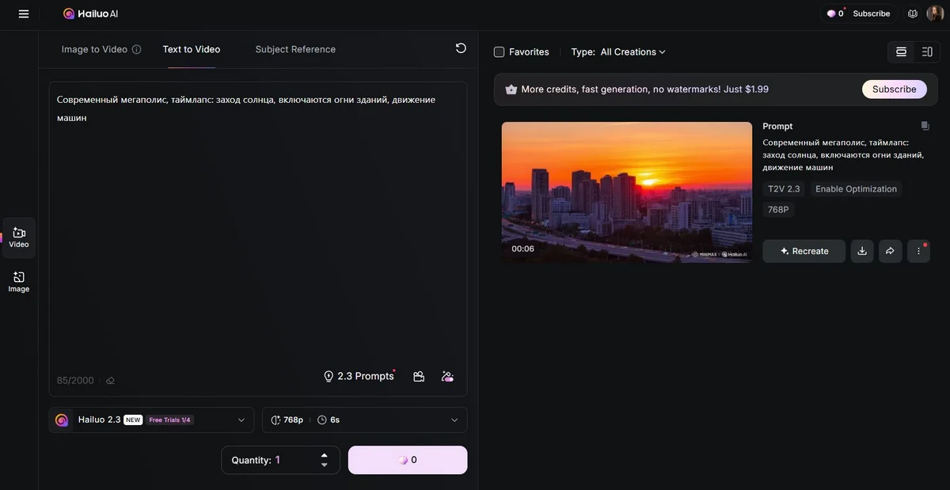Open the hamburger menu
The width and height of the screenshot is (950, 490).
coord(24,13)
